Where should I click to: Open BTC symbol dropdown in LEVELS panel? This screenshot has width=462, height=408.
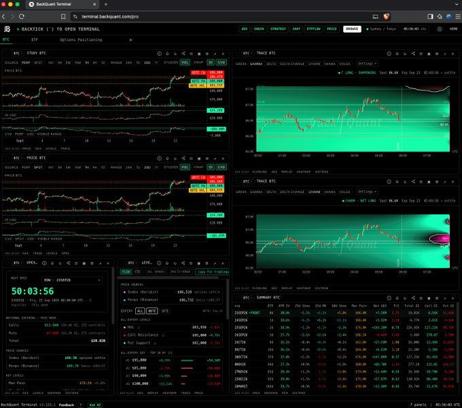tap(132, 263)
